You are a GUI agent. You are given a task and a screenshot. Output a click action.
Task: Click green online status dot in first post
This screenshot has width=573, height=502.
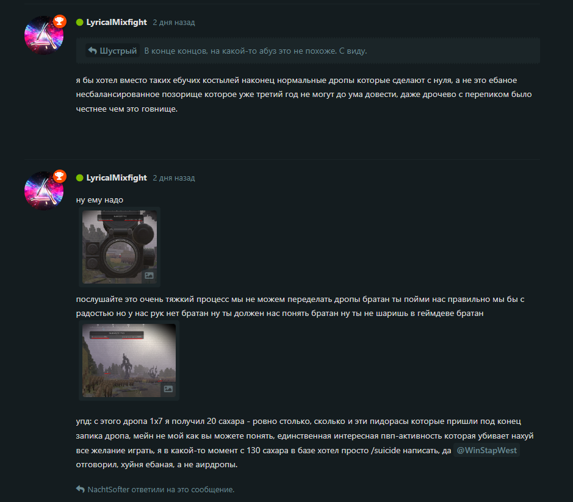[80, 23]
